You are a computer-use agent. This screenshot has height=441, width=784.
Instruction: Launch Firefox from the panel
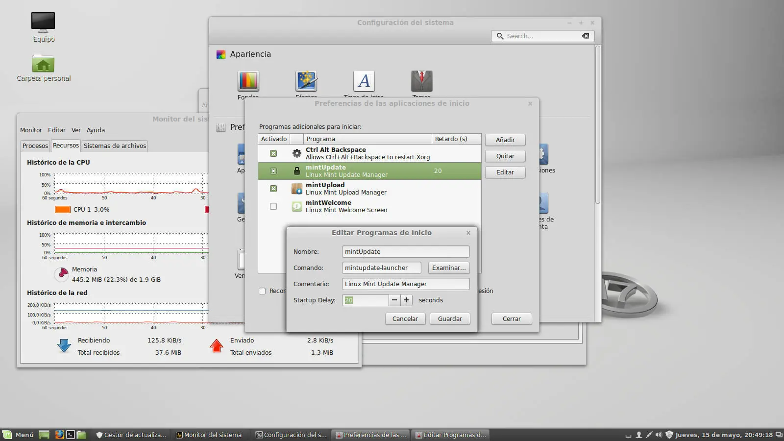coord(59,435)
